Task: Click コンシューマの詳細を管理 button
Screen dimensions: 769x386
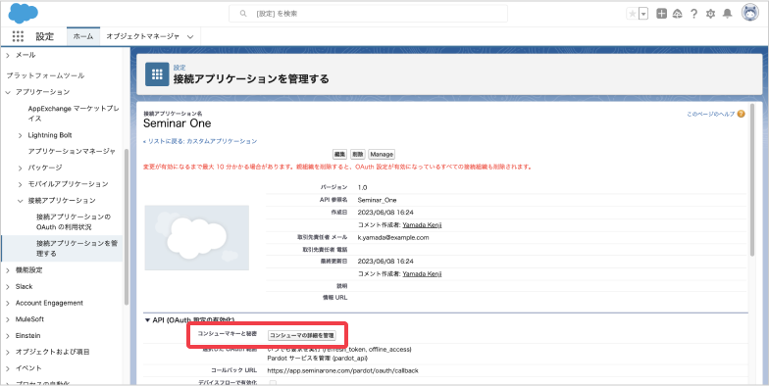Action: point(302,335)
